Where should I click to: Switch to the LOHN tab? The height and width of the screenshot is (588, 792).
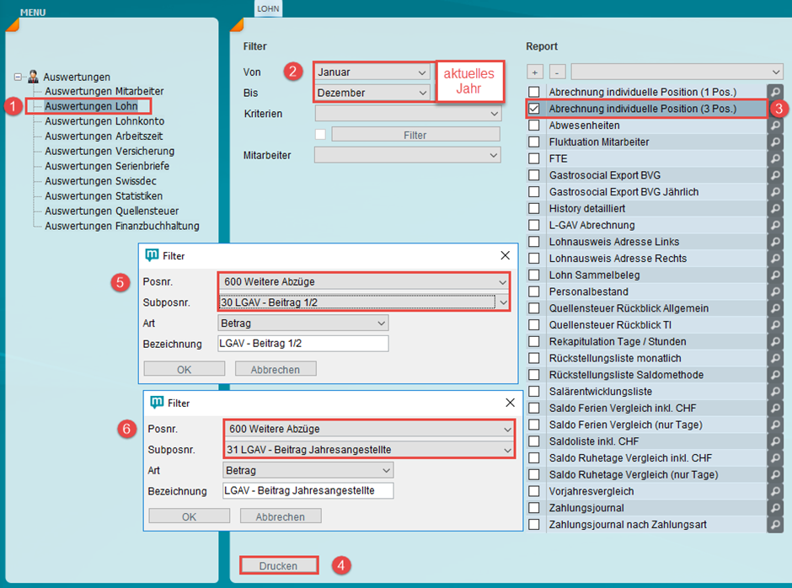pyautogui.click(x=269, y=8)
